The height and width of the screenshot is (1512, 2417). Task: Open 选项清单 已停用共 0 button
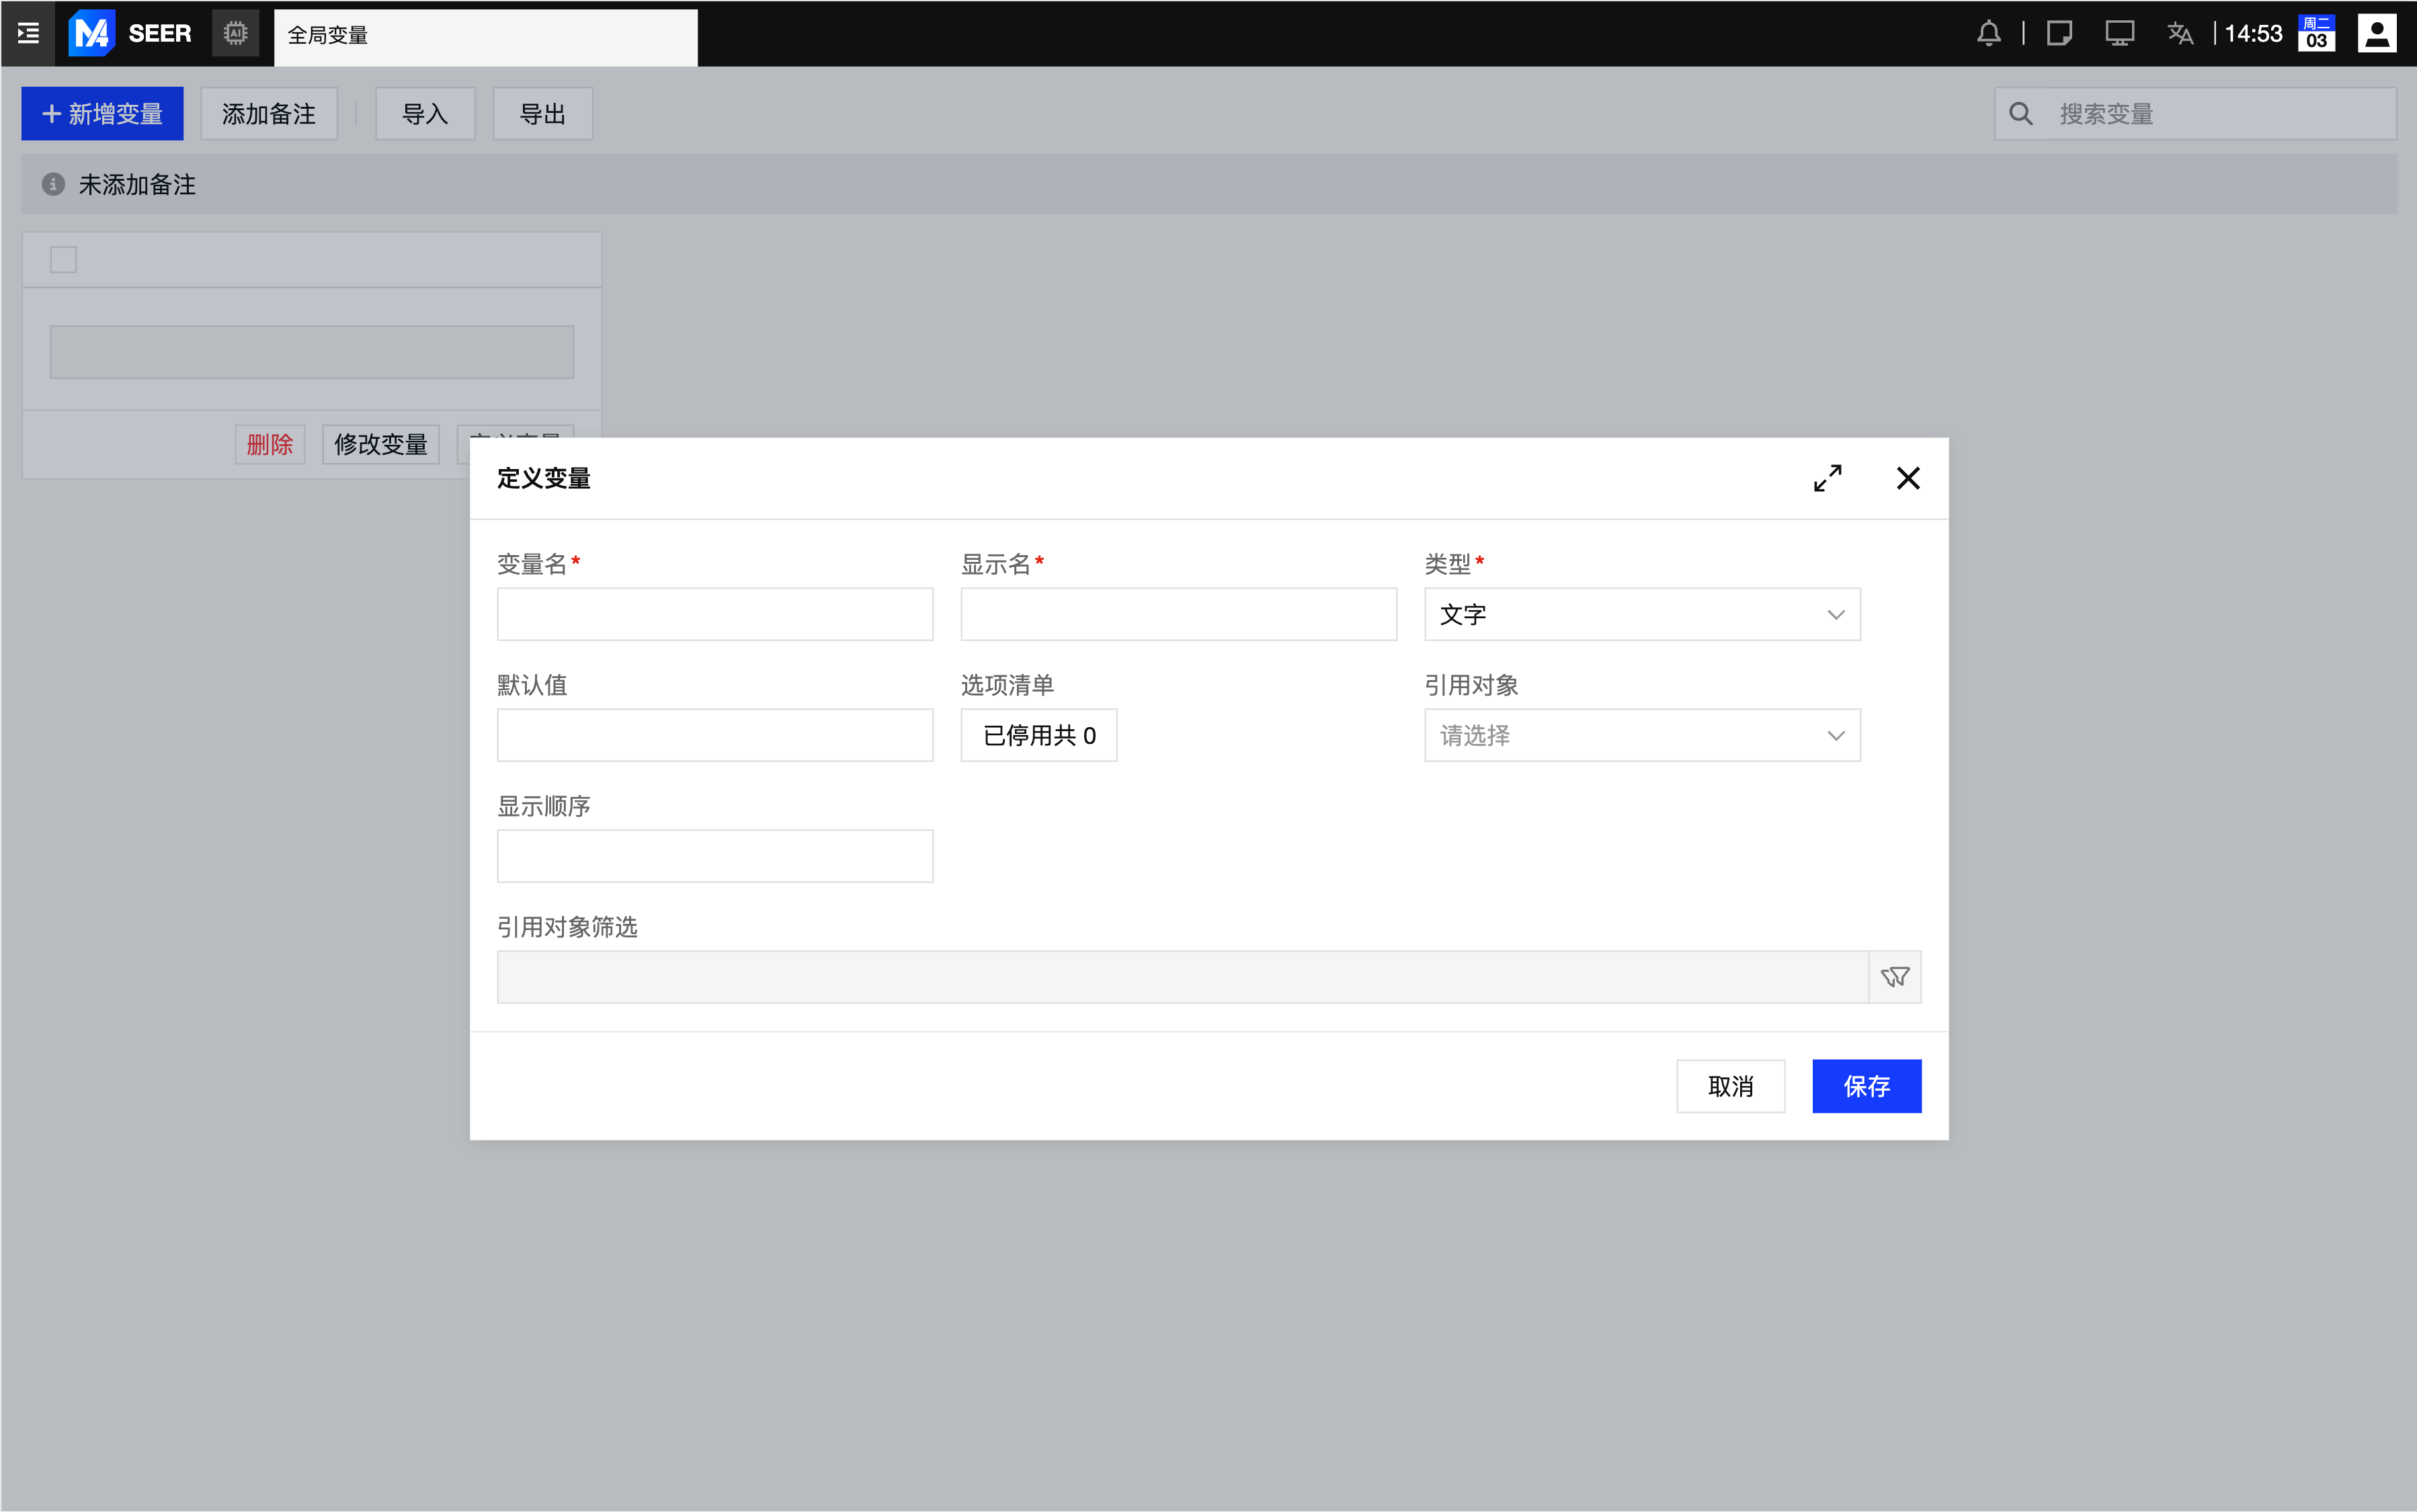[x=1038, y=736]
